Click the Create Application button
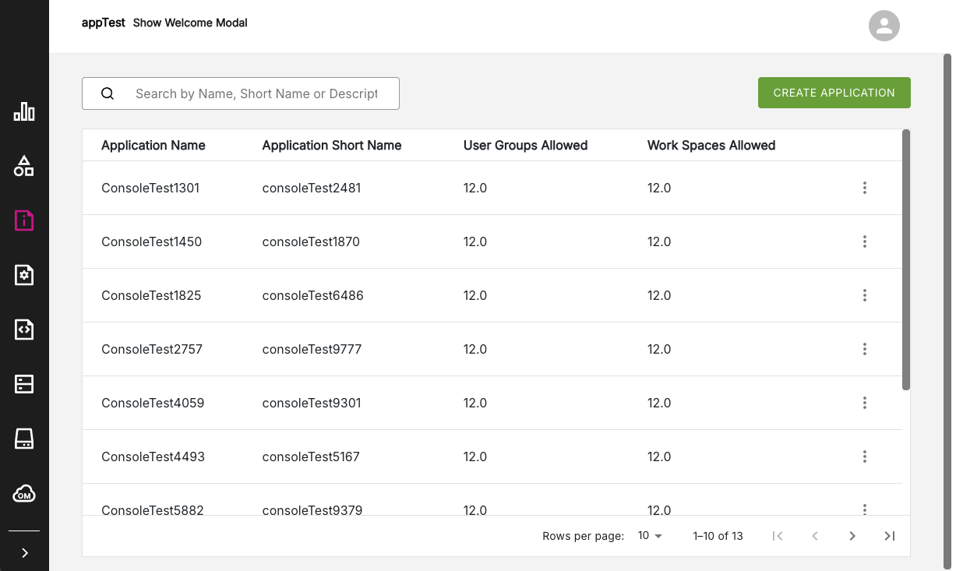Viewport: 956px width, 571px height. pyautogui.click(x=834, y=93)
